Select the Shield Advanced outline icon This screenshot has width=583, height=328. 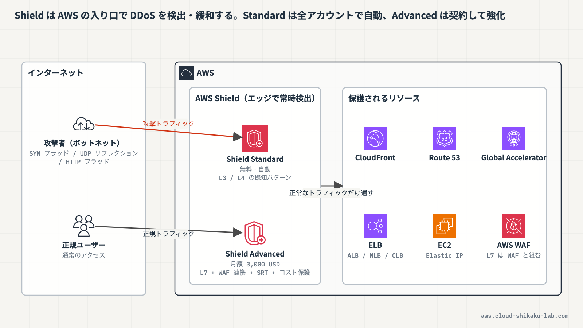(255, 233)
